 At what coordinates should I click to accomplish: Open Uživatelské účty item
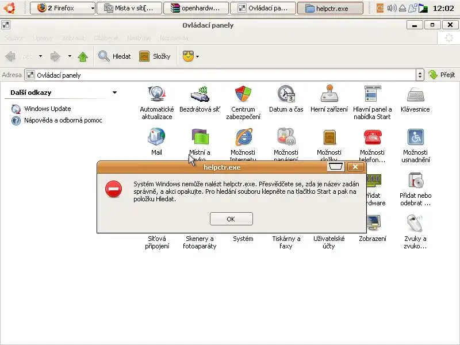[x=329, y=242]
